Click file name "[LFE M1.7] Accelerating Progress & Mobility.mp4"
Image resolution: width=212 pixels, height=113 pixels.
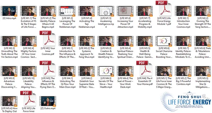tap(145, 22)
